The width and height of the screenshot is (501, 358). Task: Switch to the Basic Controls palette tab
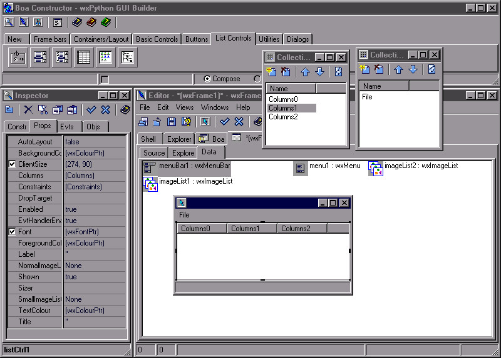157,39
